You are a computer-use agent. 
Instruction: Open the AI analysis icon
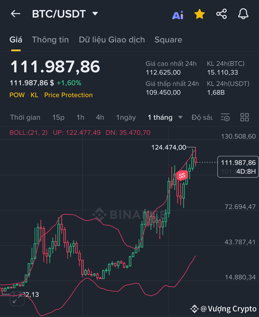tap(178, 15)
